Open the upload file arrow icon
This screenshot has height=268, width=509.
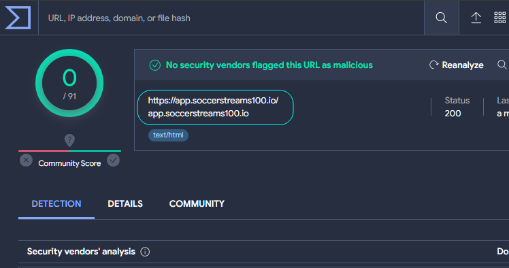coord(476,18)
